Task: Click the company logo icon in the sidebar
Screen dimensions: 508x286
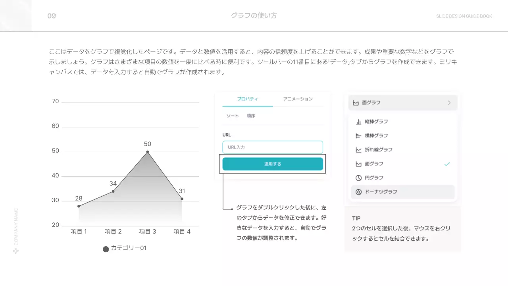Action: click(16, 251)
